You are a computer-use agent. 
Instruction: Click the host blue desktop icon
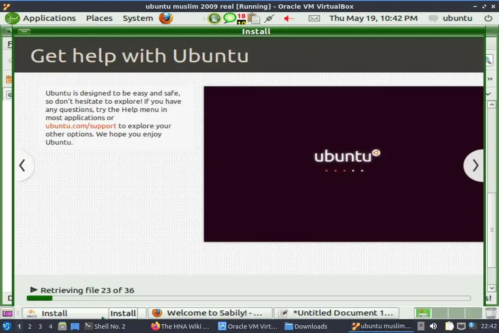tap(75, 326)
